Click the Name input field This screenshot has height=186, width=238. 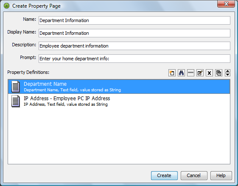click(x=134, y=20)
